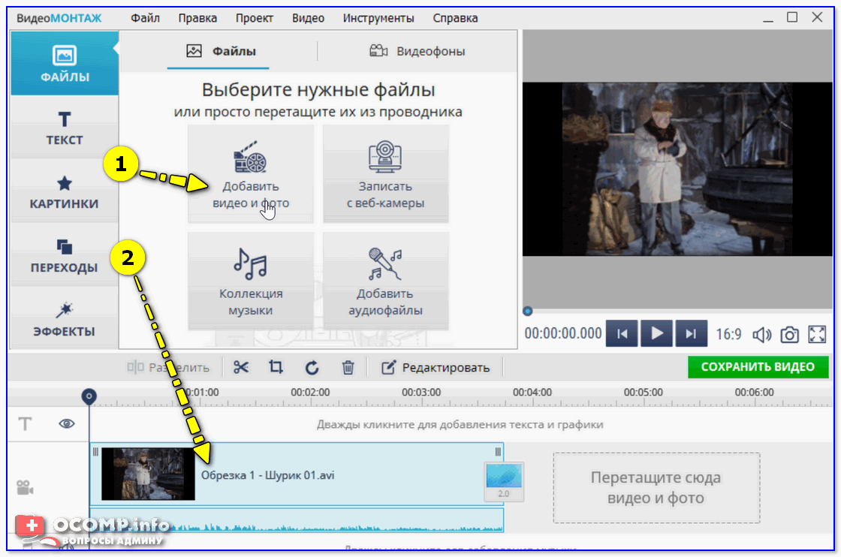The image size is (841, 557).
Task: Click the text track T icon
Action: [x=26, y=424]
